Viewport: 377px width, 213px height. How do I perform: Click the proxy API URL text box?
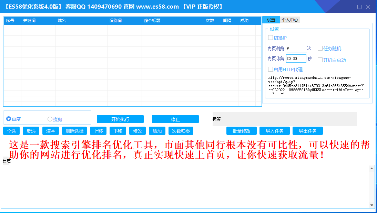pyautogui.click(x=316, y=84)
